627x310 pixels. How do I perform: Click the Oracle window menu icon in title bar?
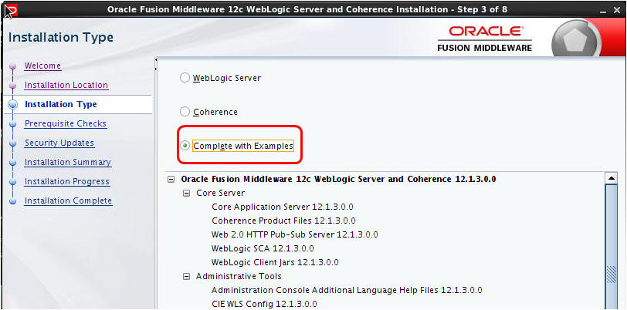point(11,9)
